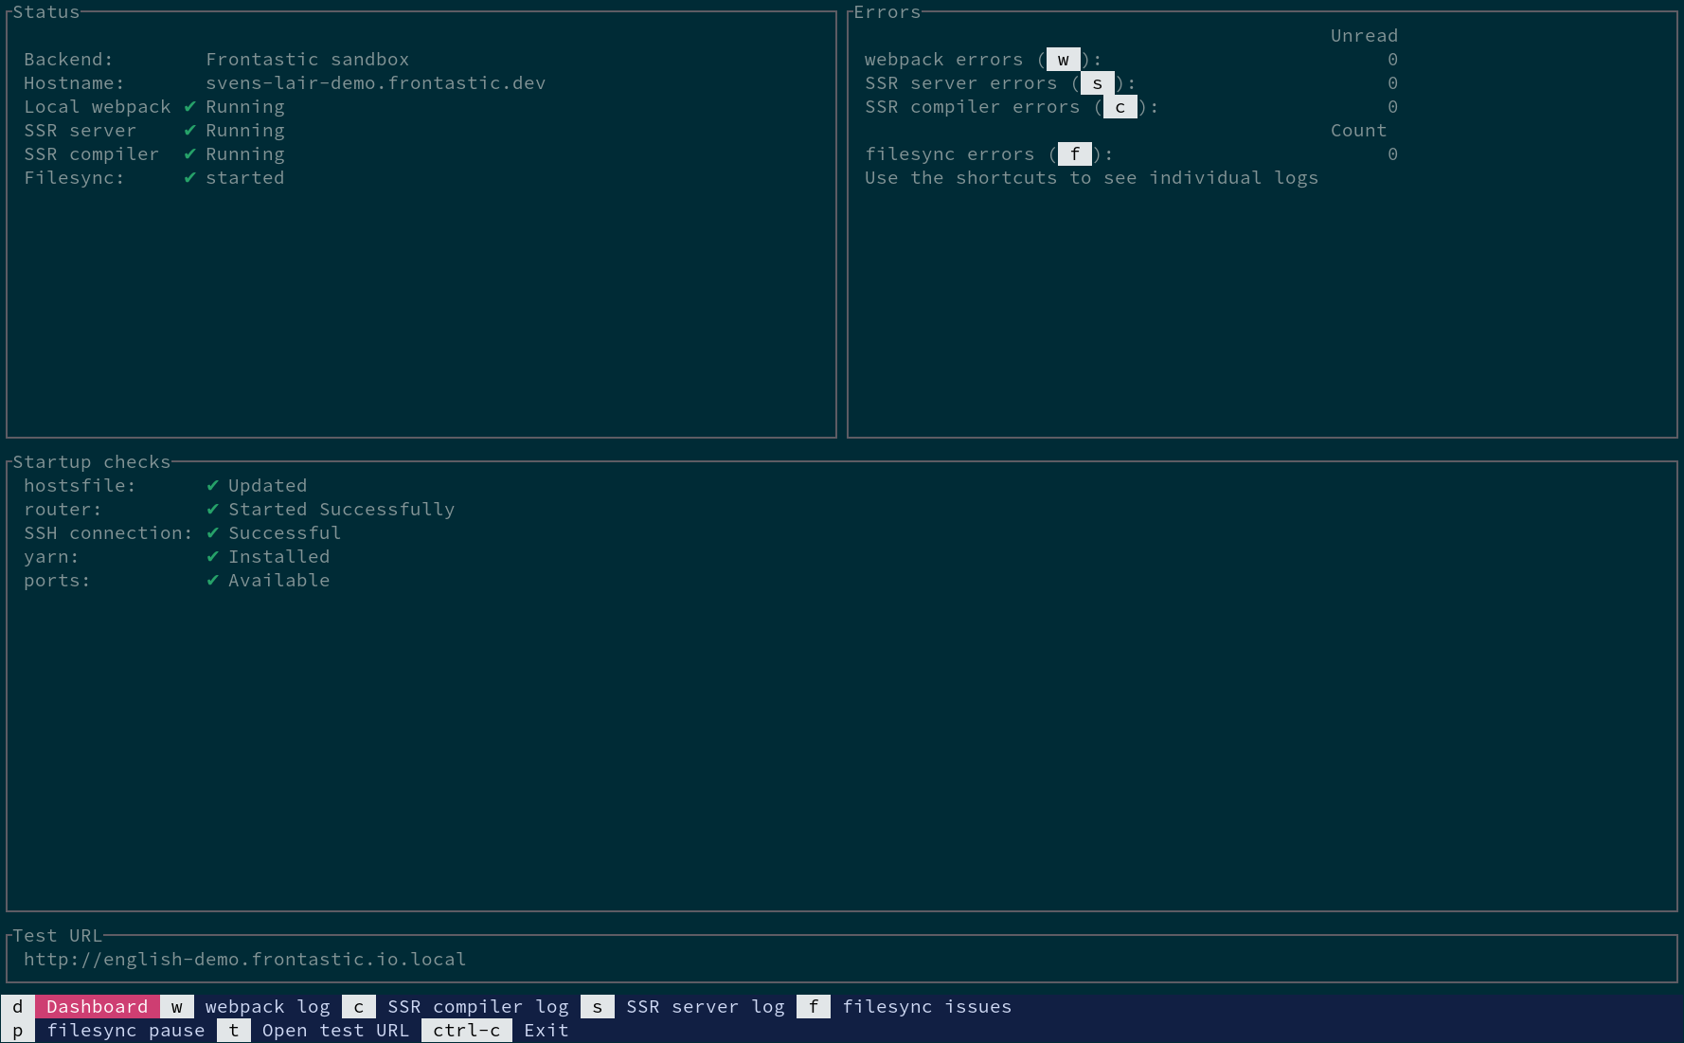The image size is (1684, 1043).
Task: Click the 'Startup checks' panel title
Action: pyautogui.click(x=92, y=461)
